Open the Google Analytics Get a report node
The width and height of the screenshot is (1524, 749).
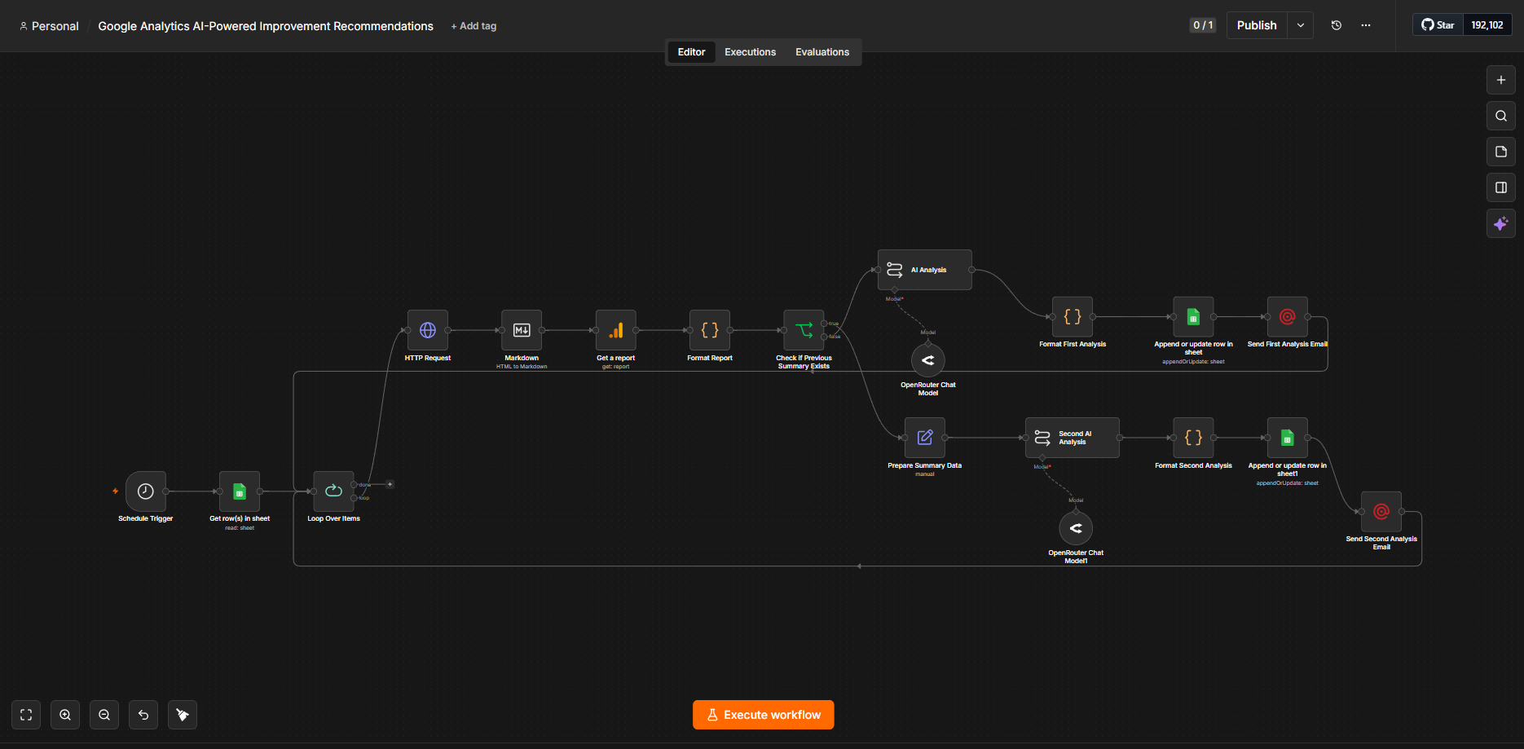coord(616,330)
